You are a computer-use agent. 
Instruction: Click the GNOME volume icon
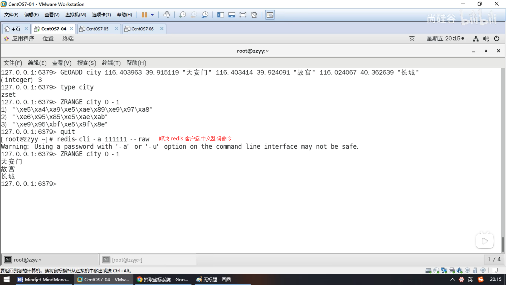486,39
